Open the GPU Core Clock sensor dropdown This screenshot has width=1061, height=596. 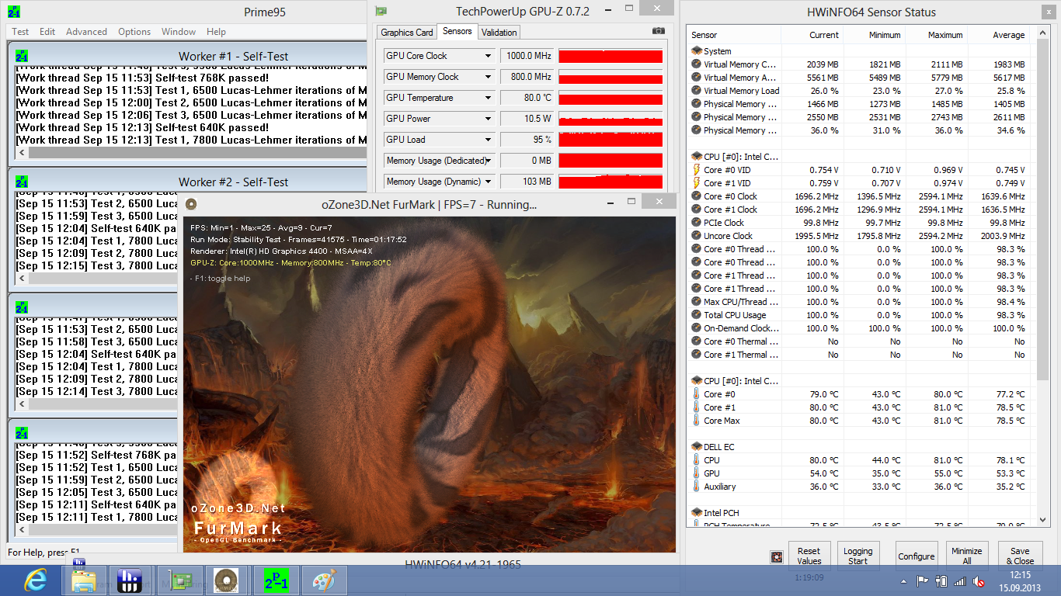[x=488, y=56]
